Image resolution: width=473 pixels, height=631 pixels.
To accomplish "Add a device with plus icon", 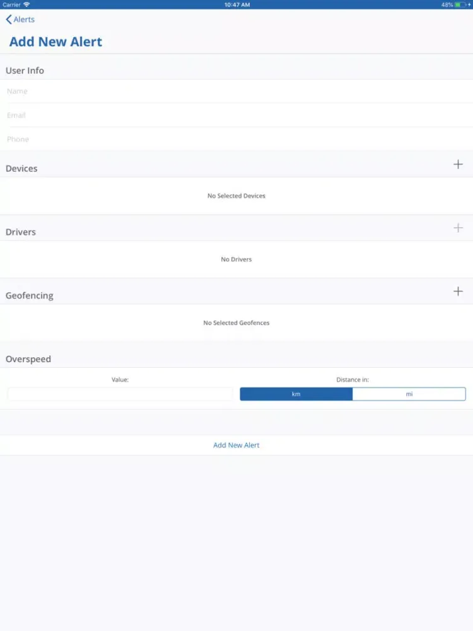I will pyautogui.click(x=458, y=164).
